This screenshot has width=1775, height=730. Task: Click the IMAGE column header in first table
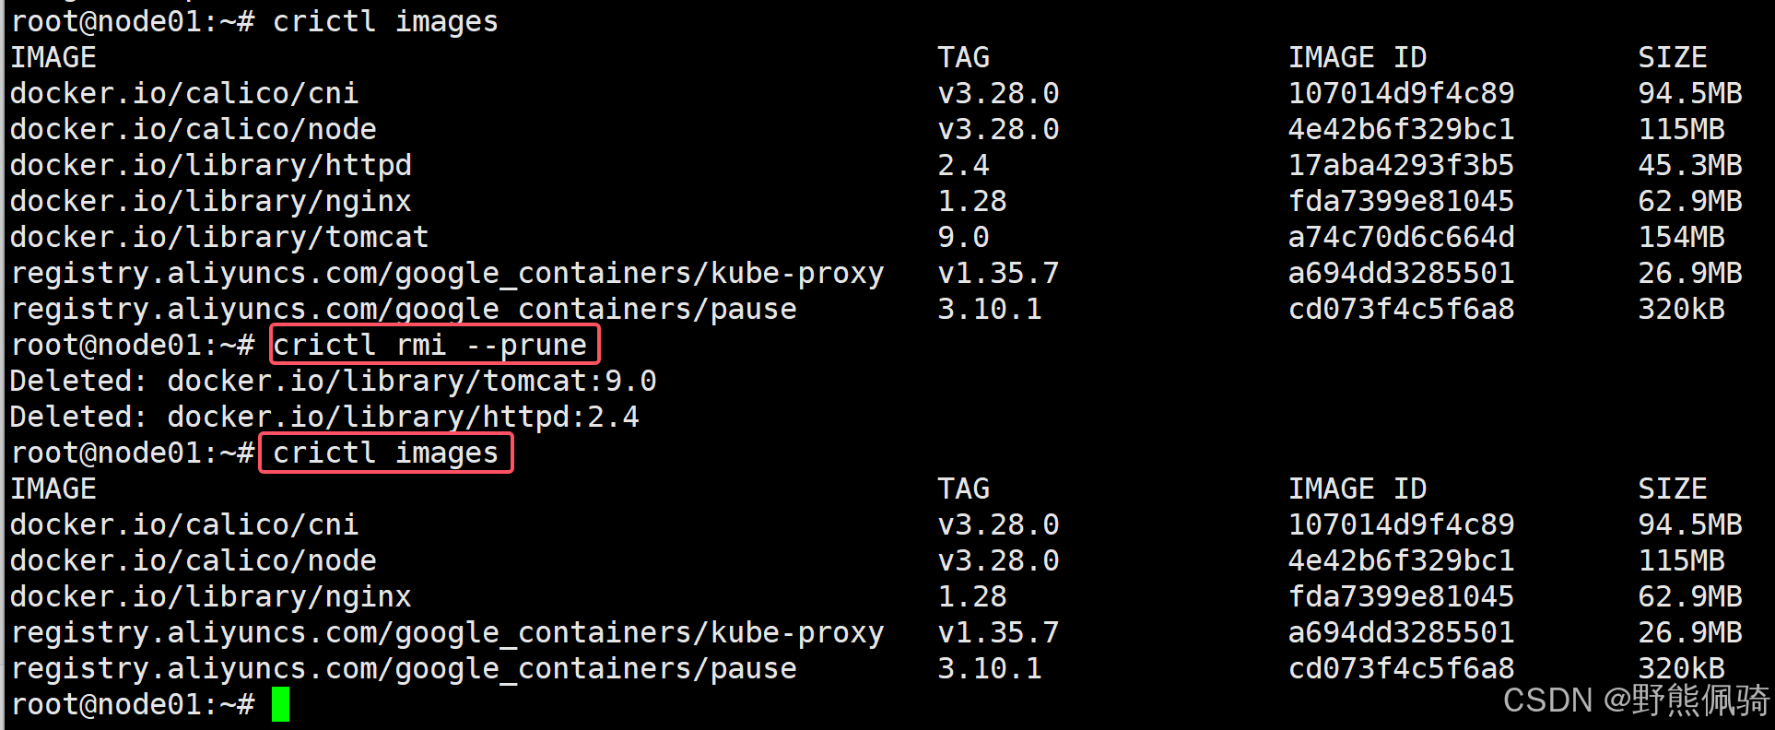pyautogui.click(x=53, y=57)
